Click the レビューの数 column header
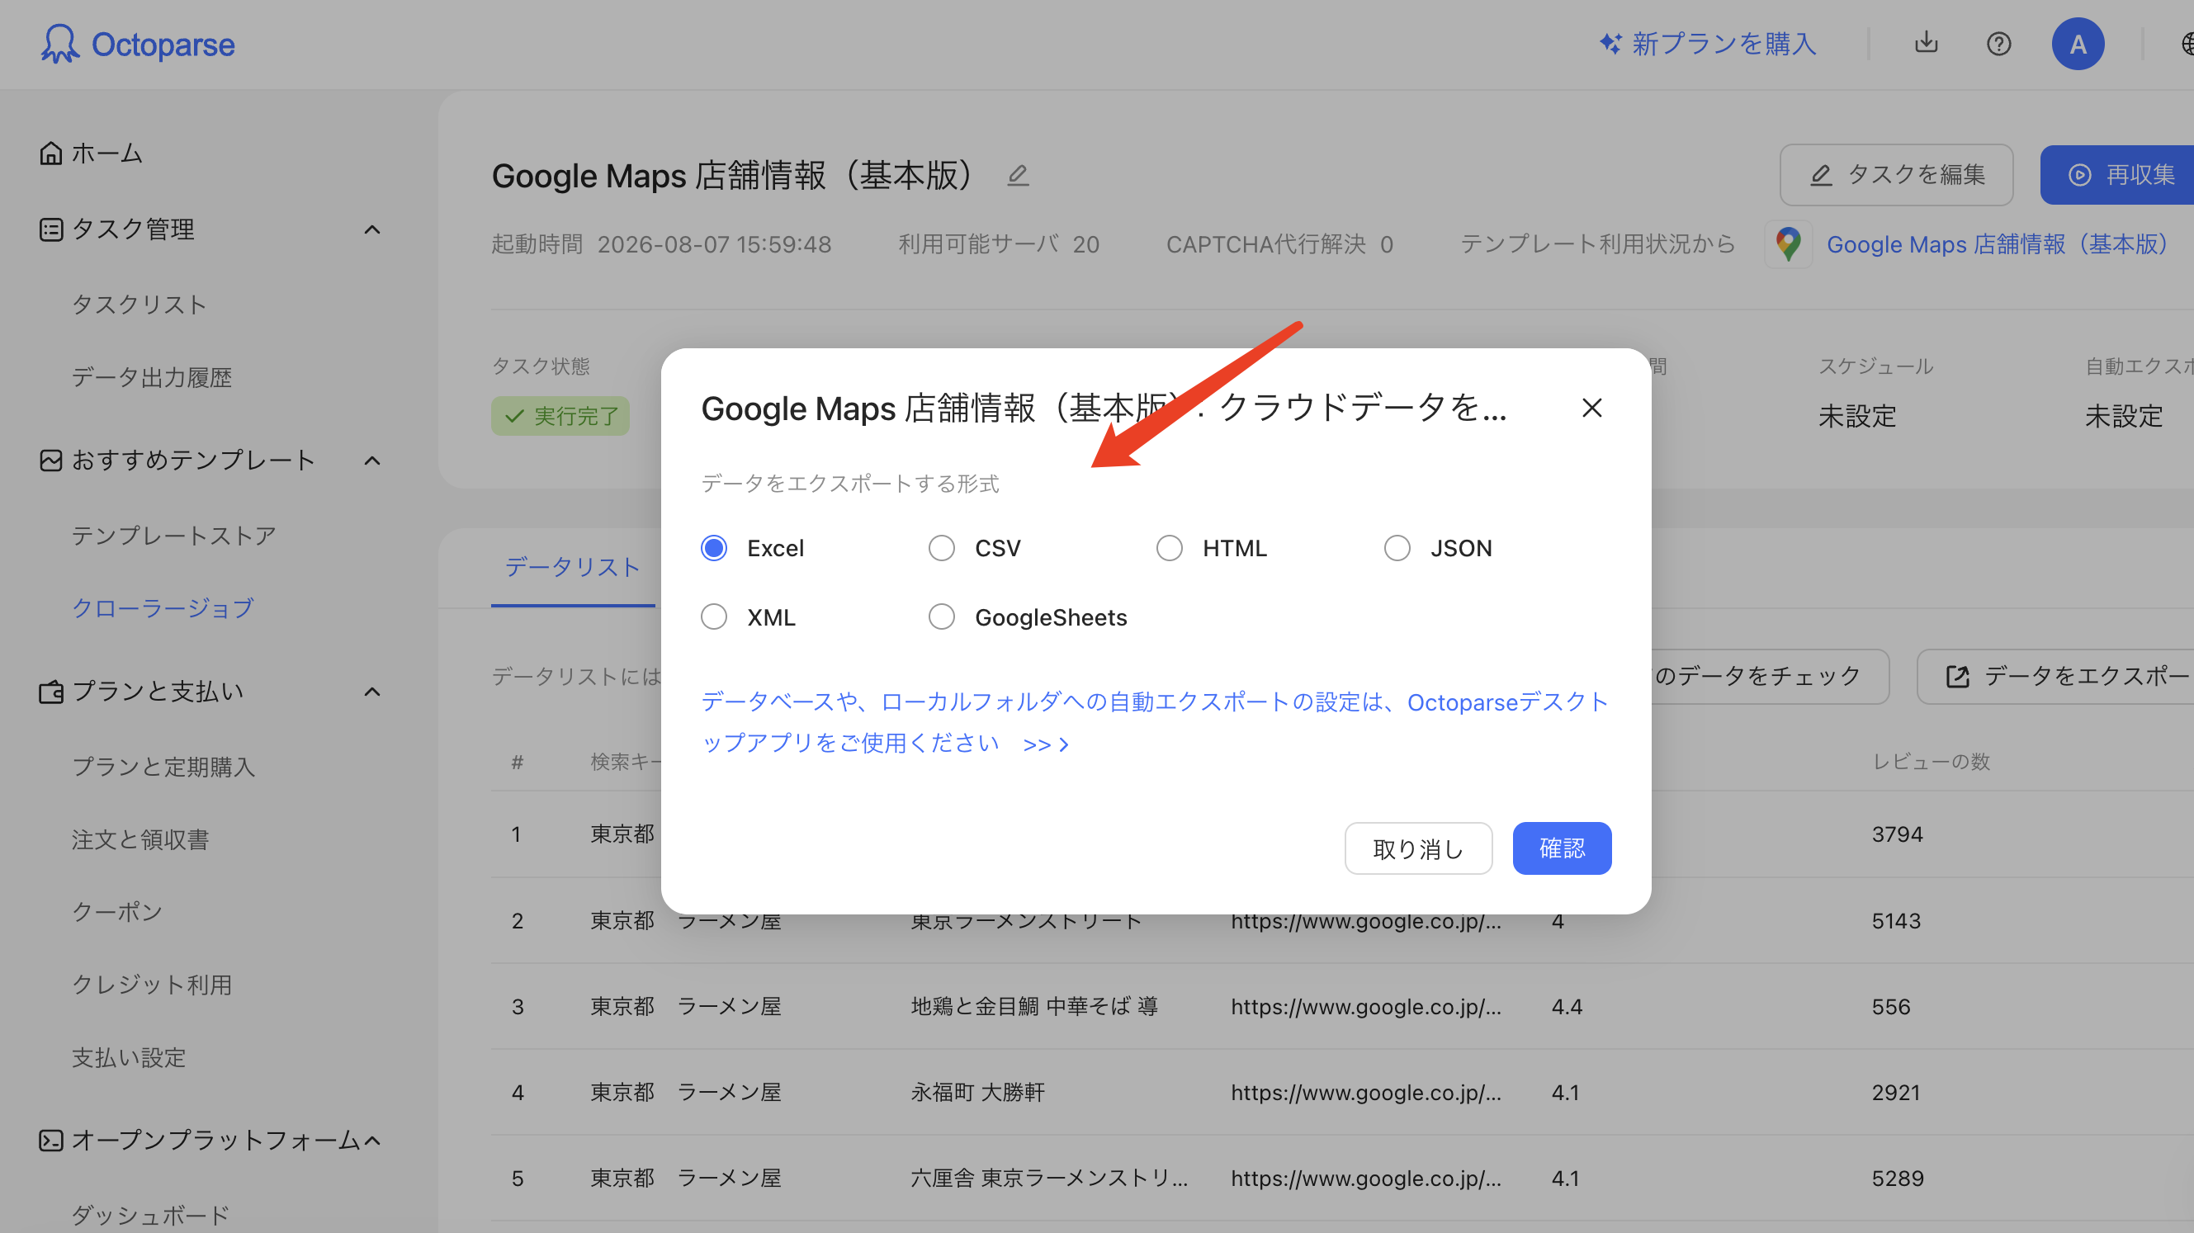This screenshot has width=2194, height=1233. pos(1930,761)
